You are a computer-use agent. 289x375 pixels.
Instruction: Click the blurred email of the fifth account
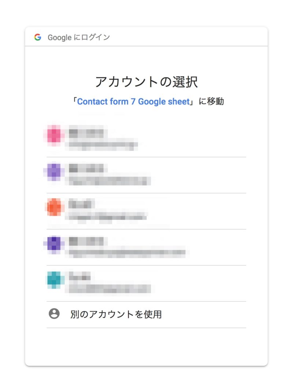click(108, 288)
